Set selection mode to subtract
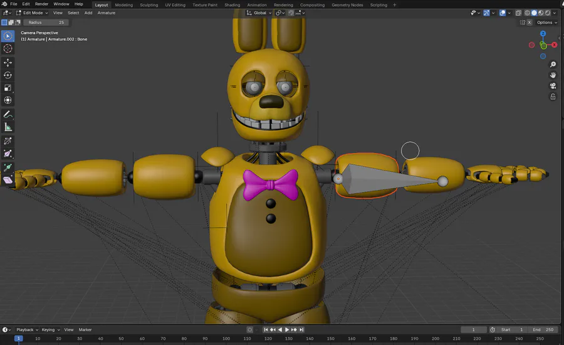The width and height of the screenshot is (564, 345). tap(18, 23)
